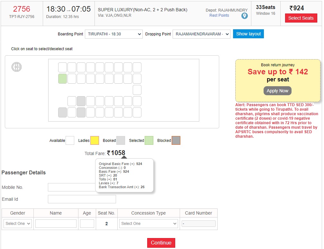Click the white Available legend box
Screen dimensions: 324x249
point(70,141)
